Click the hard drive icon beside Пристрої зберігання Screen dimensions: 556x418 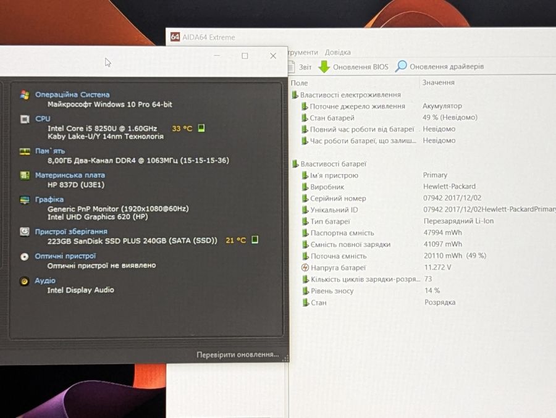click(x=25, y=232)
